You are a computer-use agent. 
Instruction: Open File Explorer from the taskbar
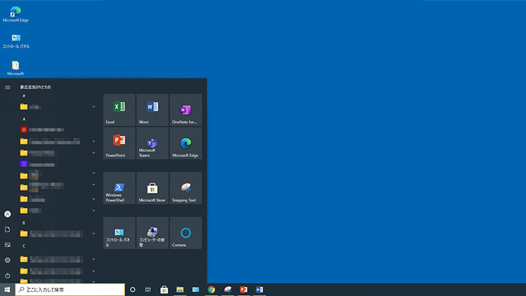[x=180, y=289]
